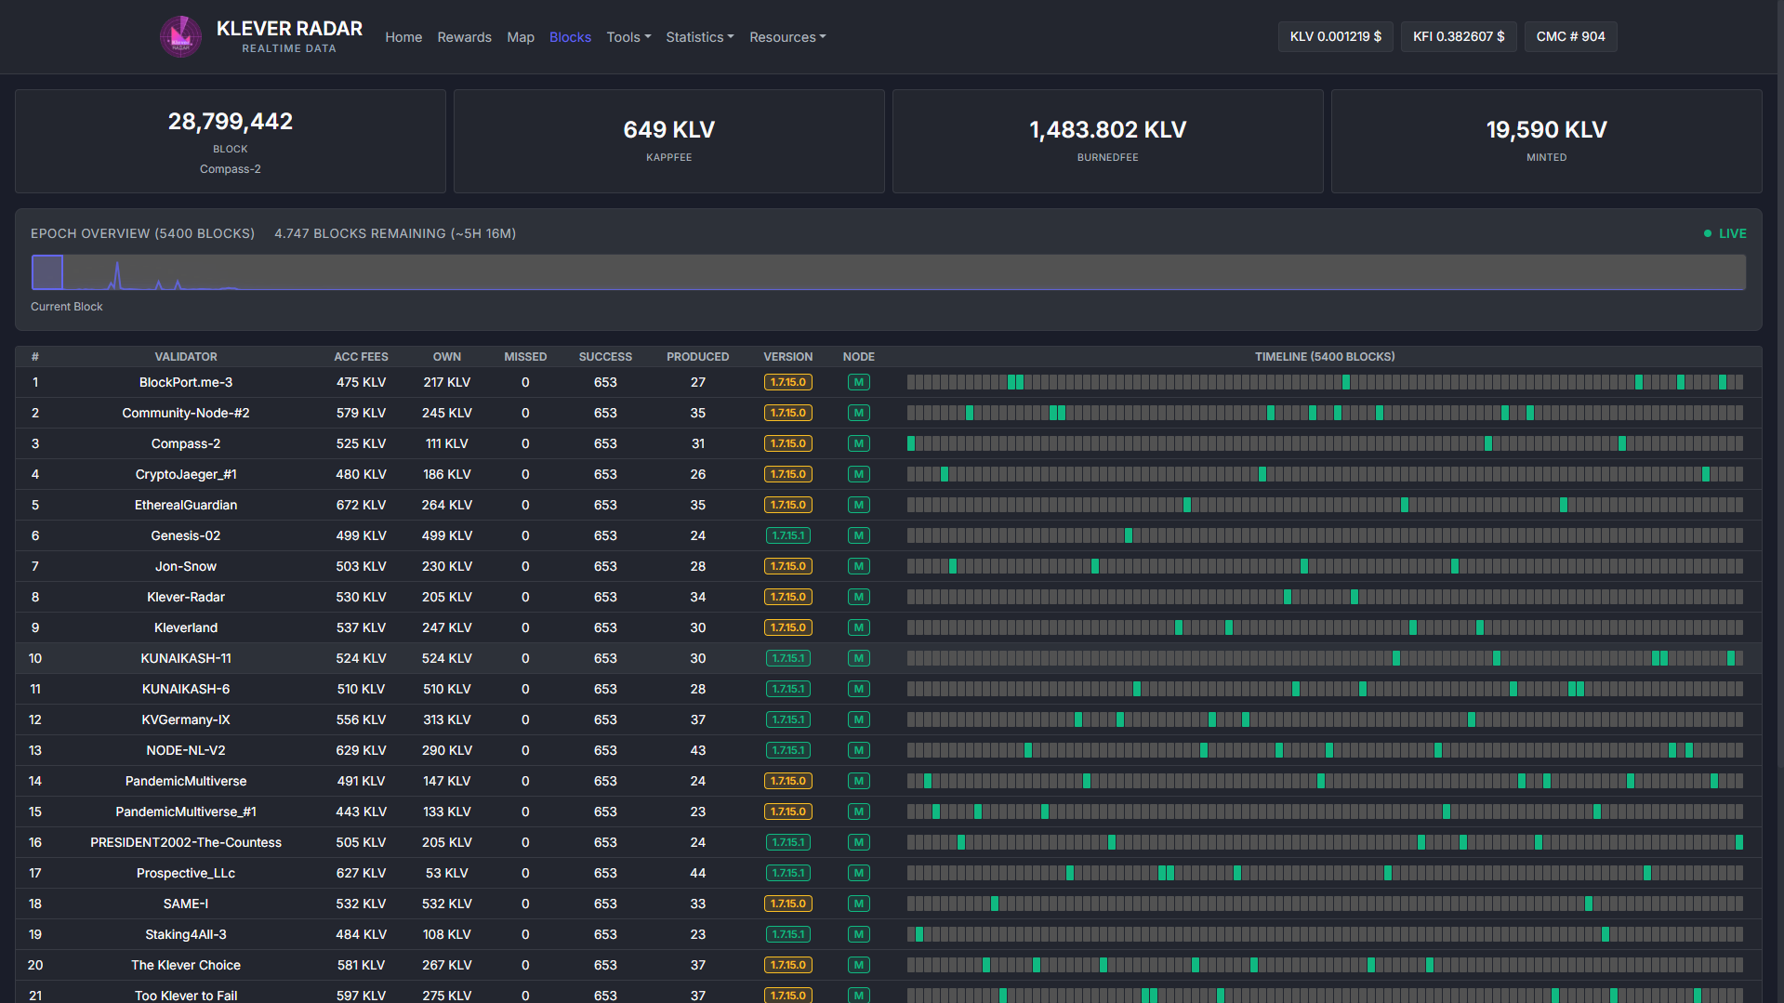
Task: Click the Current Block marker on the epoch bar
Action: pyautogui.click(x=46, y=271)
